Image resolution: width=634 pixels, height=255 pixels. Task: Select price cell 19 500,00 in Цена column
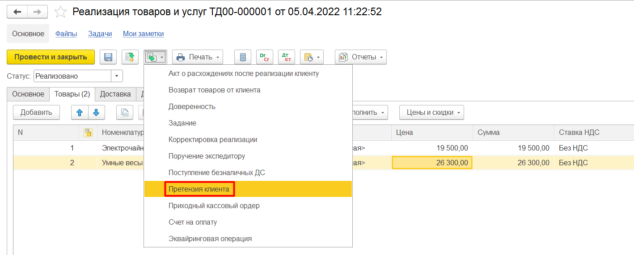432,148
